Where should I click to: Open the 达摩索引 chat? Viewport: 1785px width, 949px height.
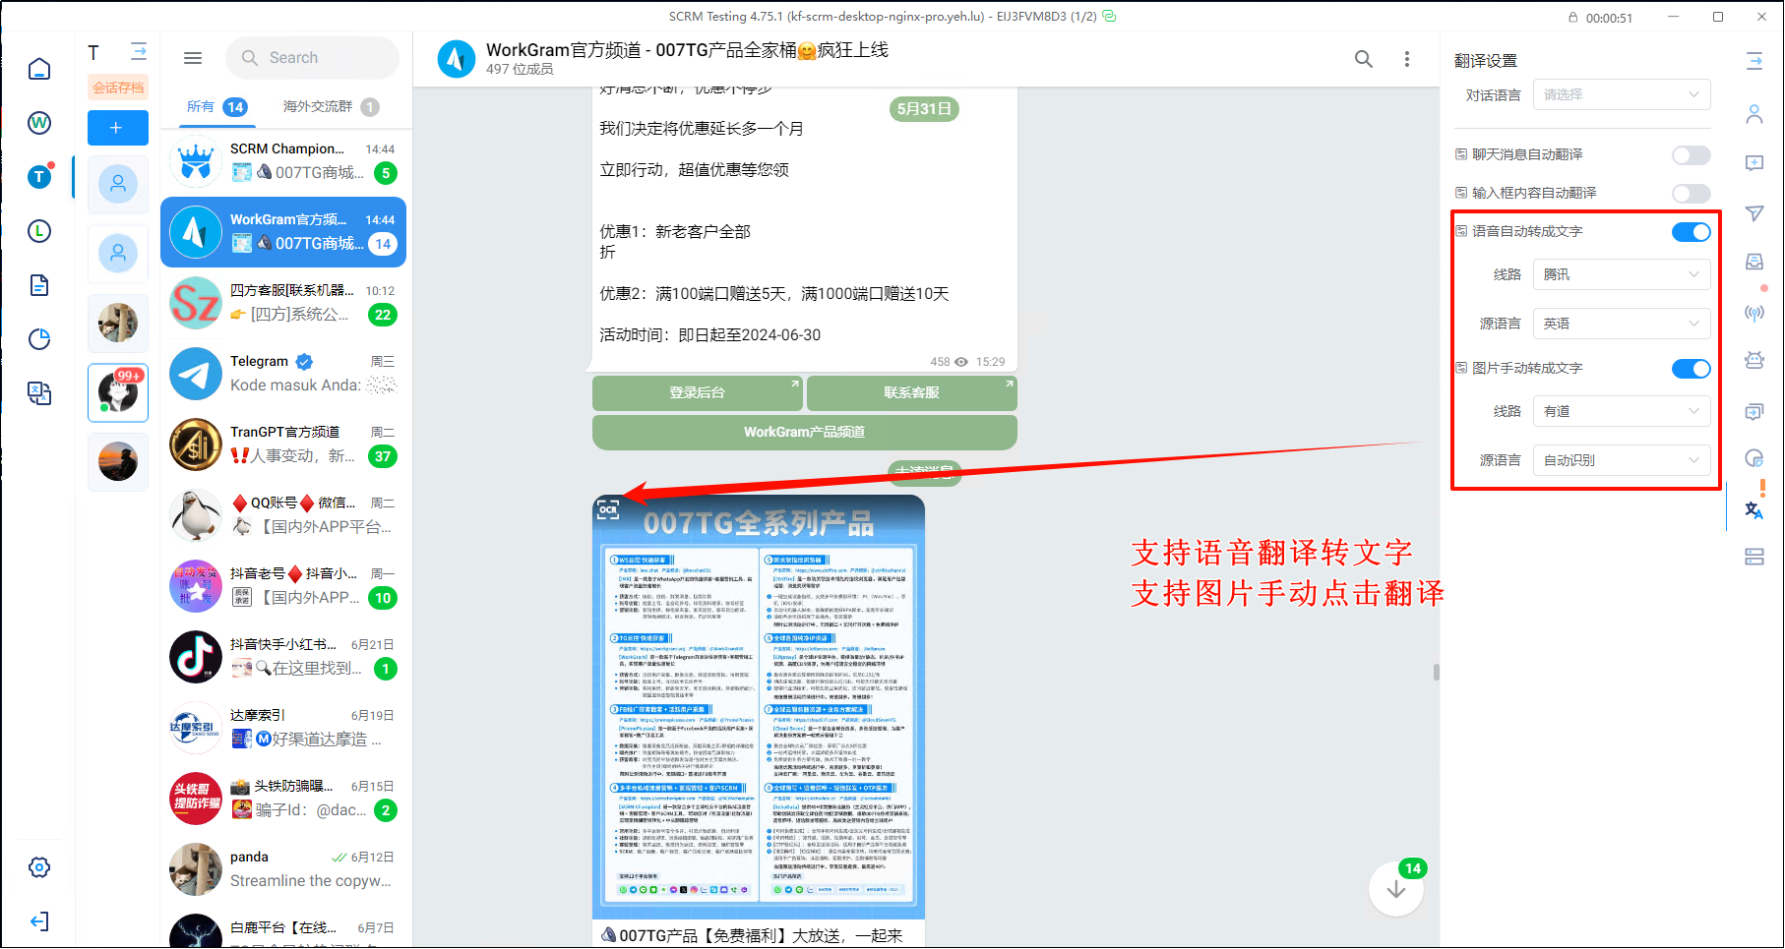tap(283, 728)
